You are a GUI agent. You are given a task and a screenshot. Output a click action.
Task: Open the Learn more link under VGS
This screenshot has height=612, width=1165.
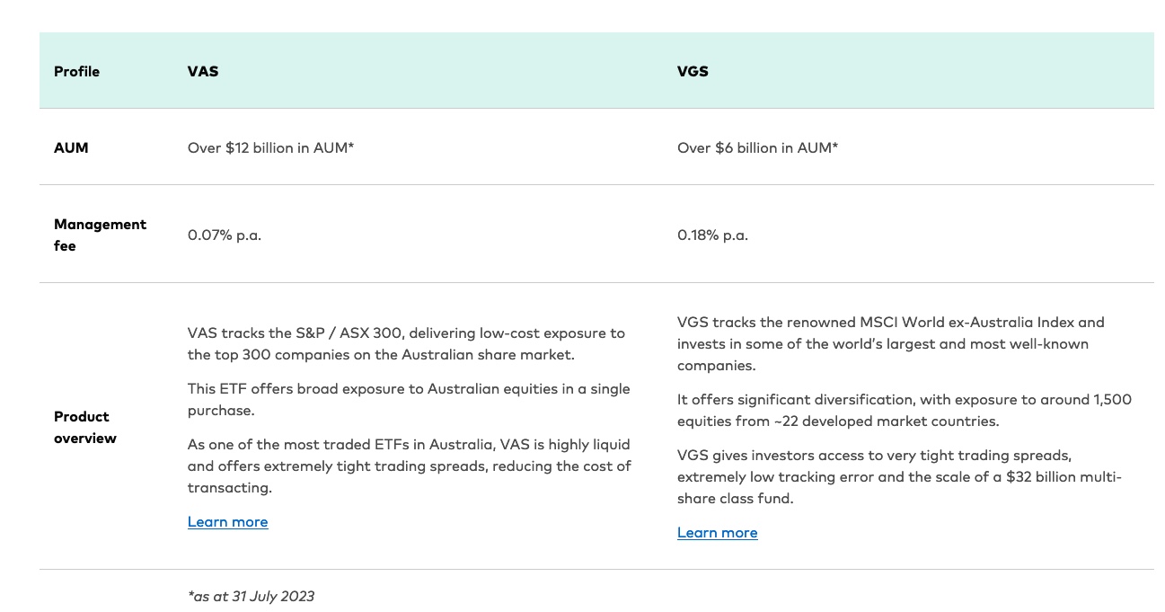tap(717, 532)
